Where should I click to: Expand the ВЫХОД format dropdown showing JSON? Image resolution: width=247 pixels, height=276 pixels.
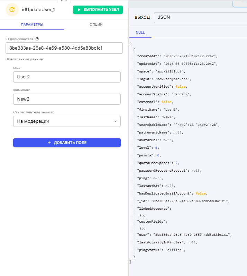[x=200, y=17]
